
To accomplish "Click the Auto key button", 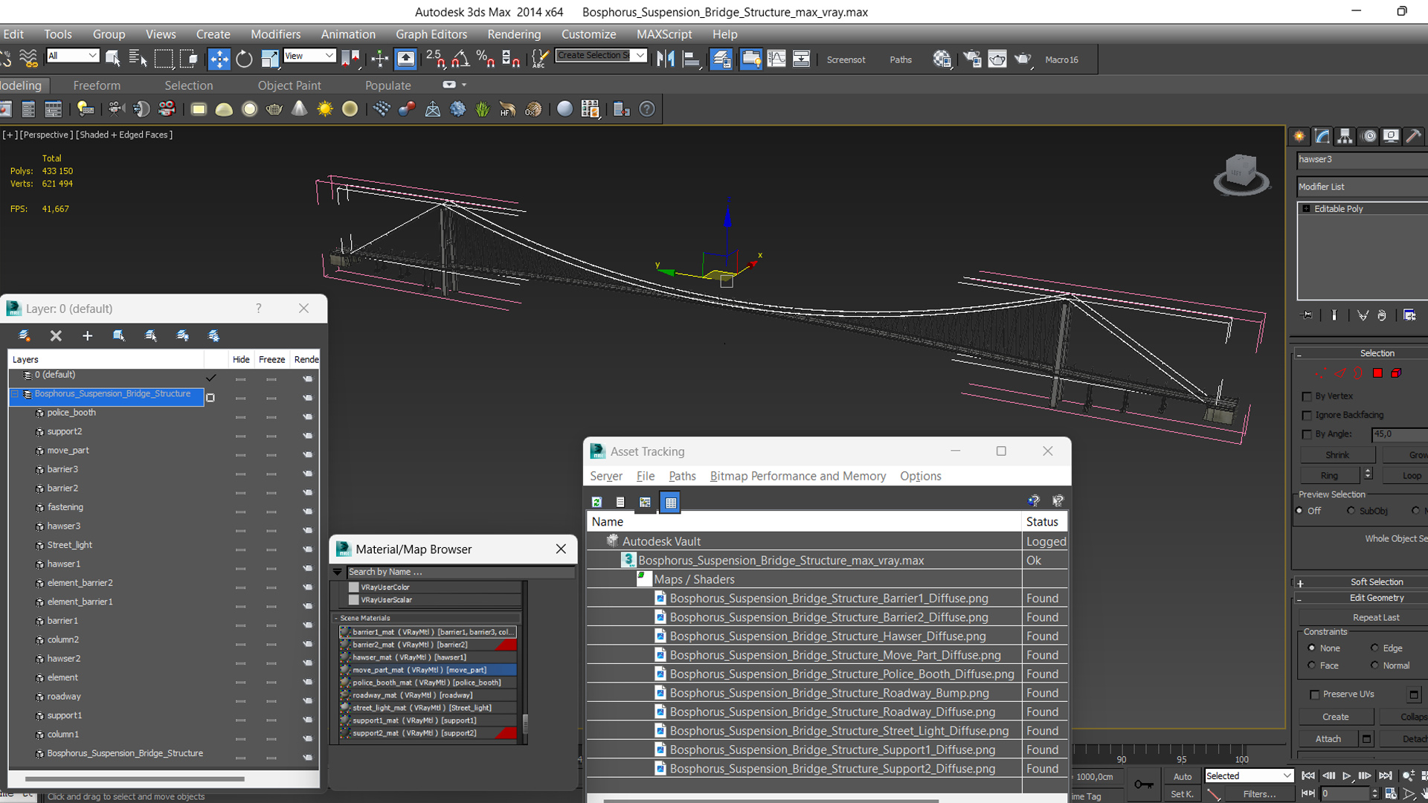I will tap(1182, 776).
